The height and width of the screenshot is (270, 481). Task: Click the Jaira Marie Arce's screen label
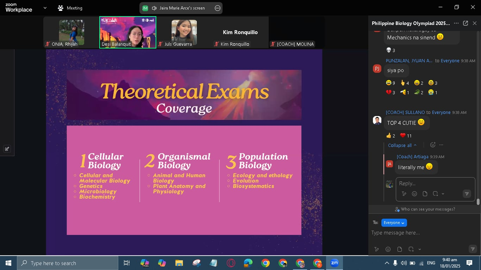point(182,8)
